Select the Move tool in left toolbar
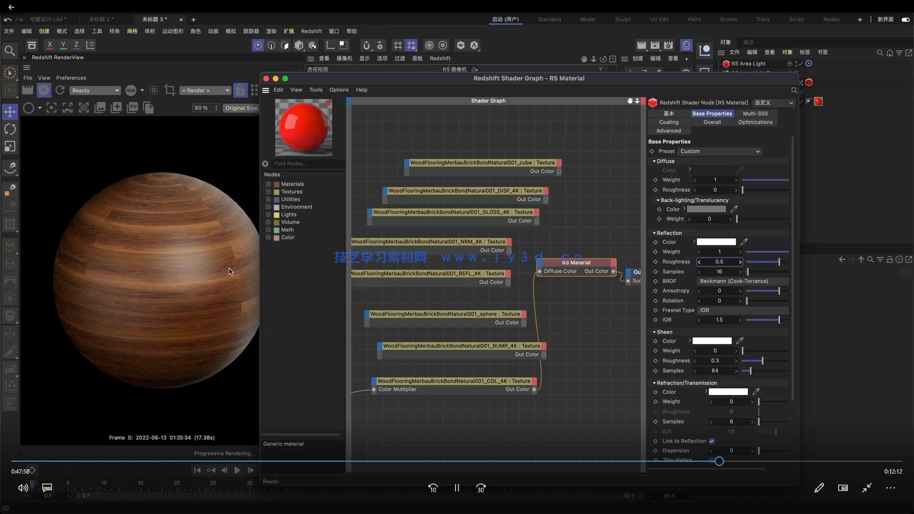Screen dimensions: 914x514 point(10,112)
